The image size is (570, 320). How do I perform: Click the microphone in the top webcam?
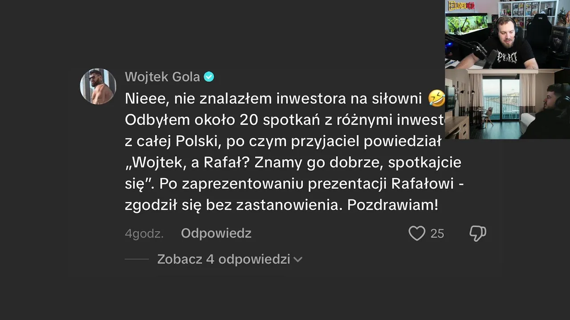tap(490, 58)
